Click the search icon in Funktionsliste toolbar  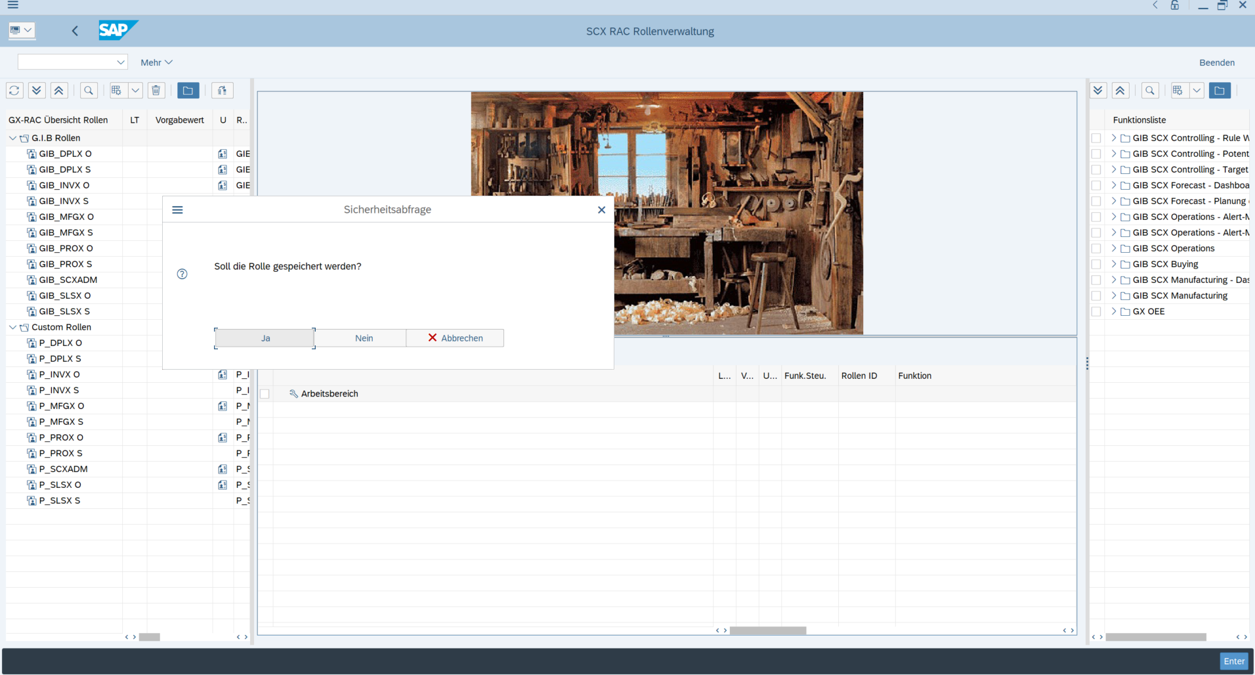click(1149, 91)
